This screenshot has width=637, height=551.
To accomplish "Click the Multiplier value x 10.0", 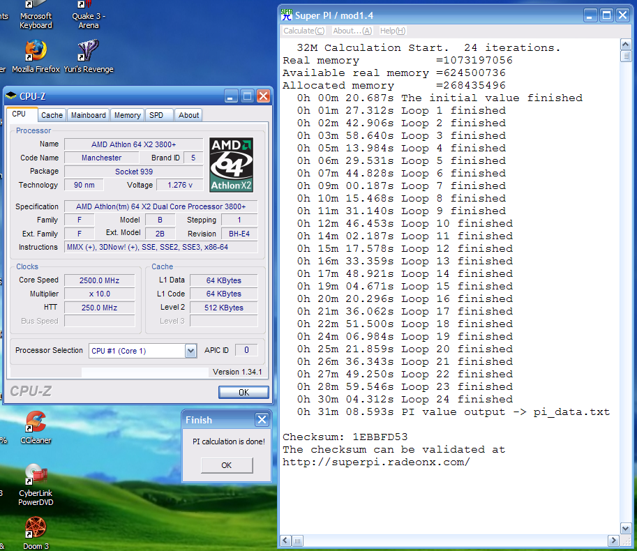I will click(100, 294).
